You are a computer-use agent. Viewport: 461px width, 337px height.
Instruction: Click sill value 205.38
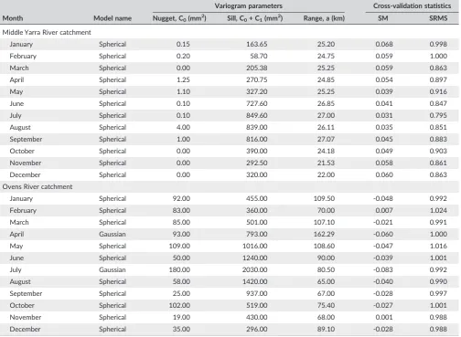pos(257,68)
